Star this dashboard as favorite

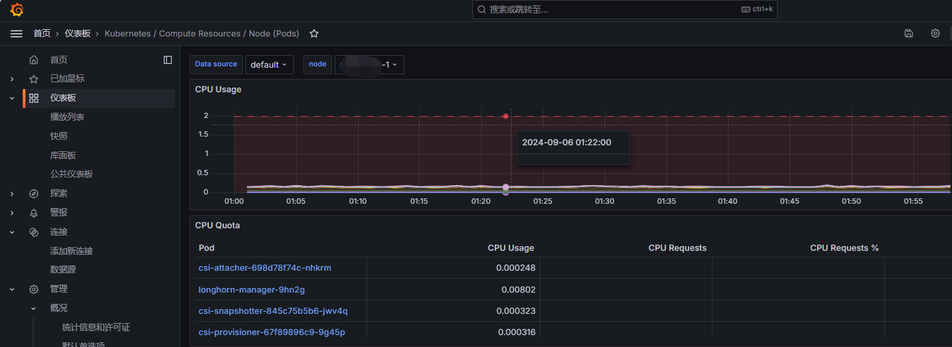click(x=314, y=34)
